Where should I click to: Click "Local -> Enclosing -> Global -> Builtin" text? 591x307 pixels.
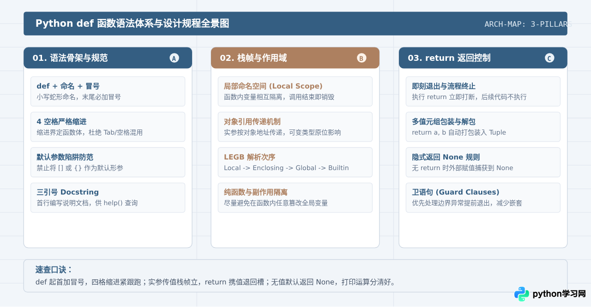click(286, 168)
